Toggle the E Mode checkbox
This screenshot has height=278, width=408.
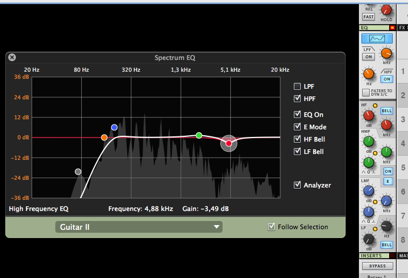[297, 127]
